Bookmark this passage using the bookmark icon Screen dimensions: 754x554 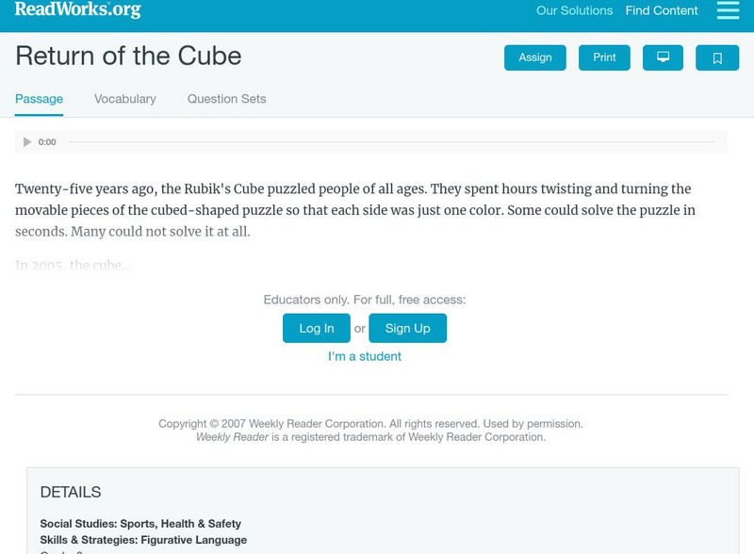coord(718,57)
